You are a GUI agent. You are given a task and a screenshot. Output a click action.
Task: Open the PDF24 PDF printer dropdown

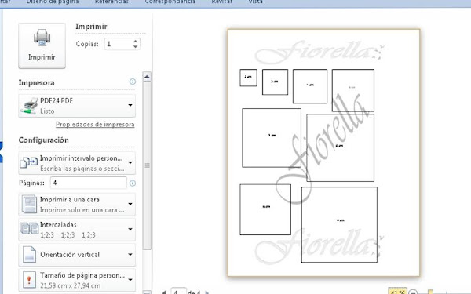tap(77, 106)
